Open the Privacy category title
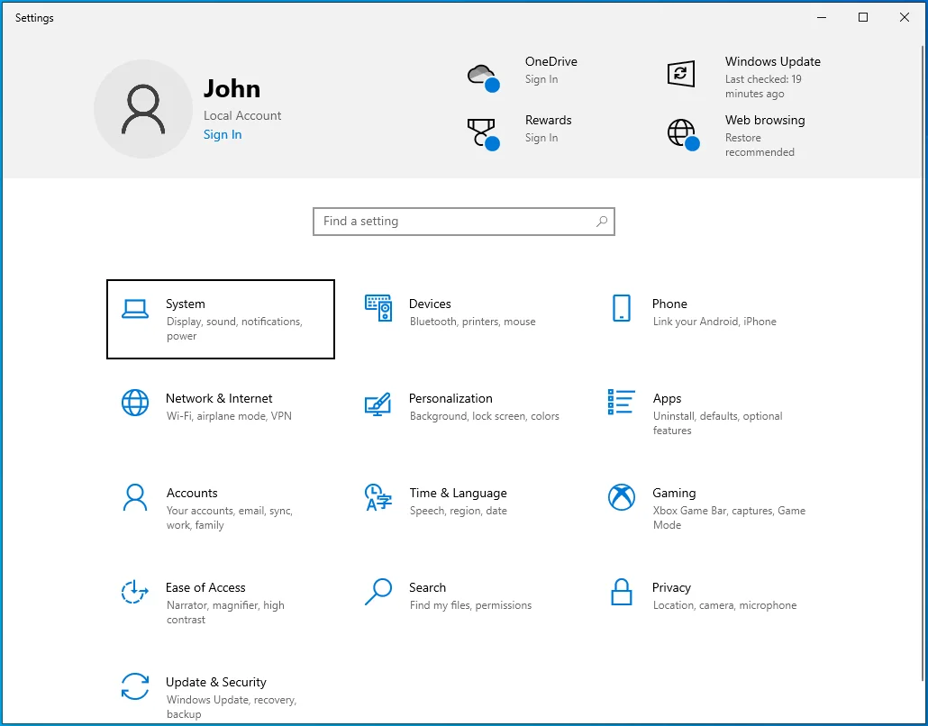This screenshot has width=928, height=726. [671, 588]
